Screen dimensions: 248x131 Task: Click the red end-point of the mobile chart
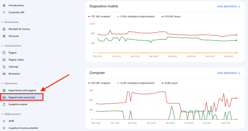click(236, 35)
